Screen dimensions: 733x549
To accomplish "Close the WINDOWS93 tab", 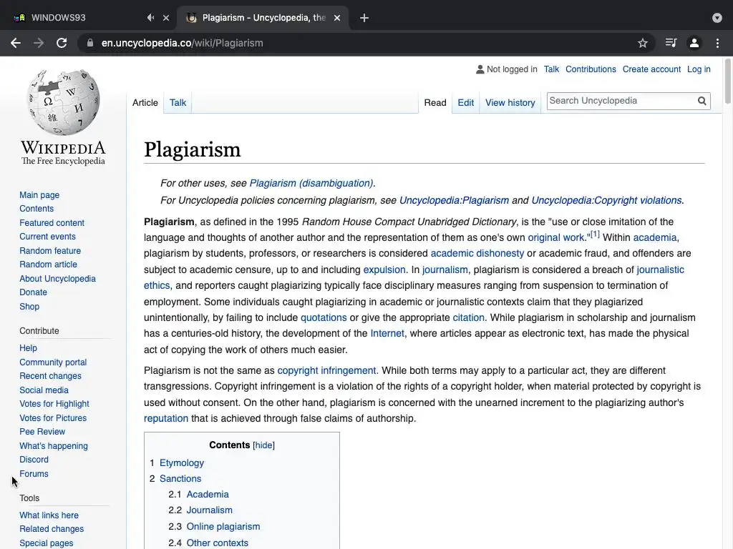I will click(166, 18).
